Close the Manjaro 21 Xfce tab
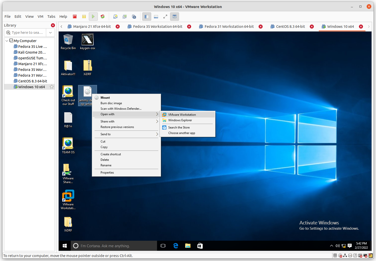Viewport: 376px width, 261px height. click(x=118, y=27)
